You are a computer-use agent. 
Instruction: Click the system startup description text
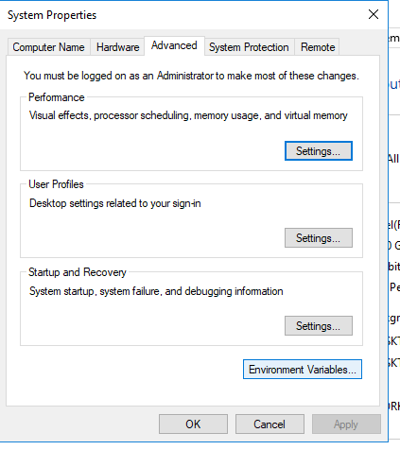pos(156,291)
